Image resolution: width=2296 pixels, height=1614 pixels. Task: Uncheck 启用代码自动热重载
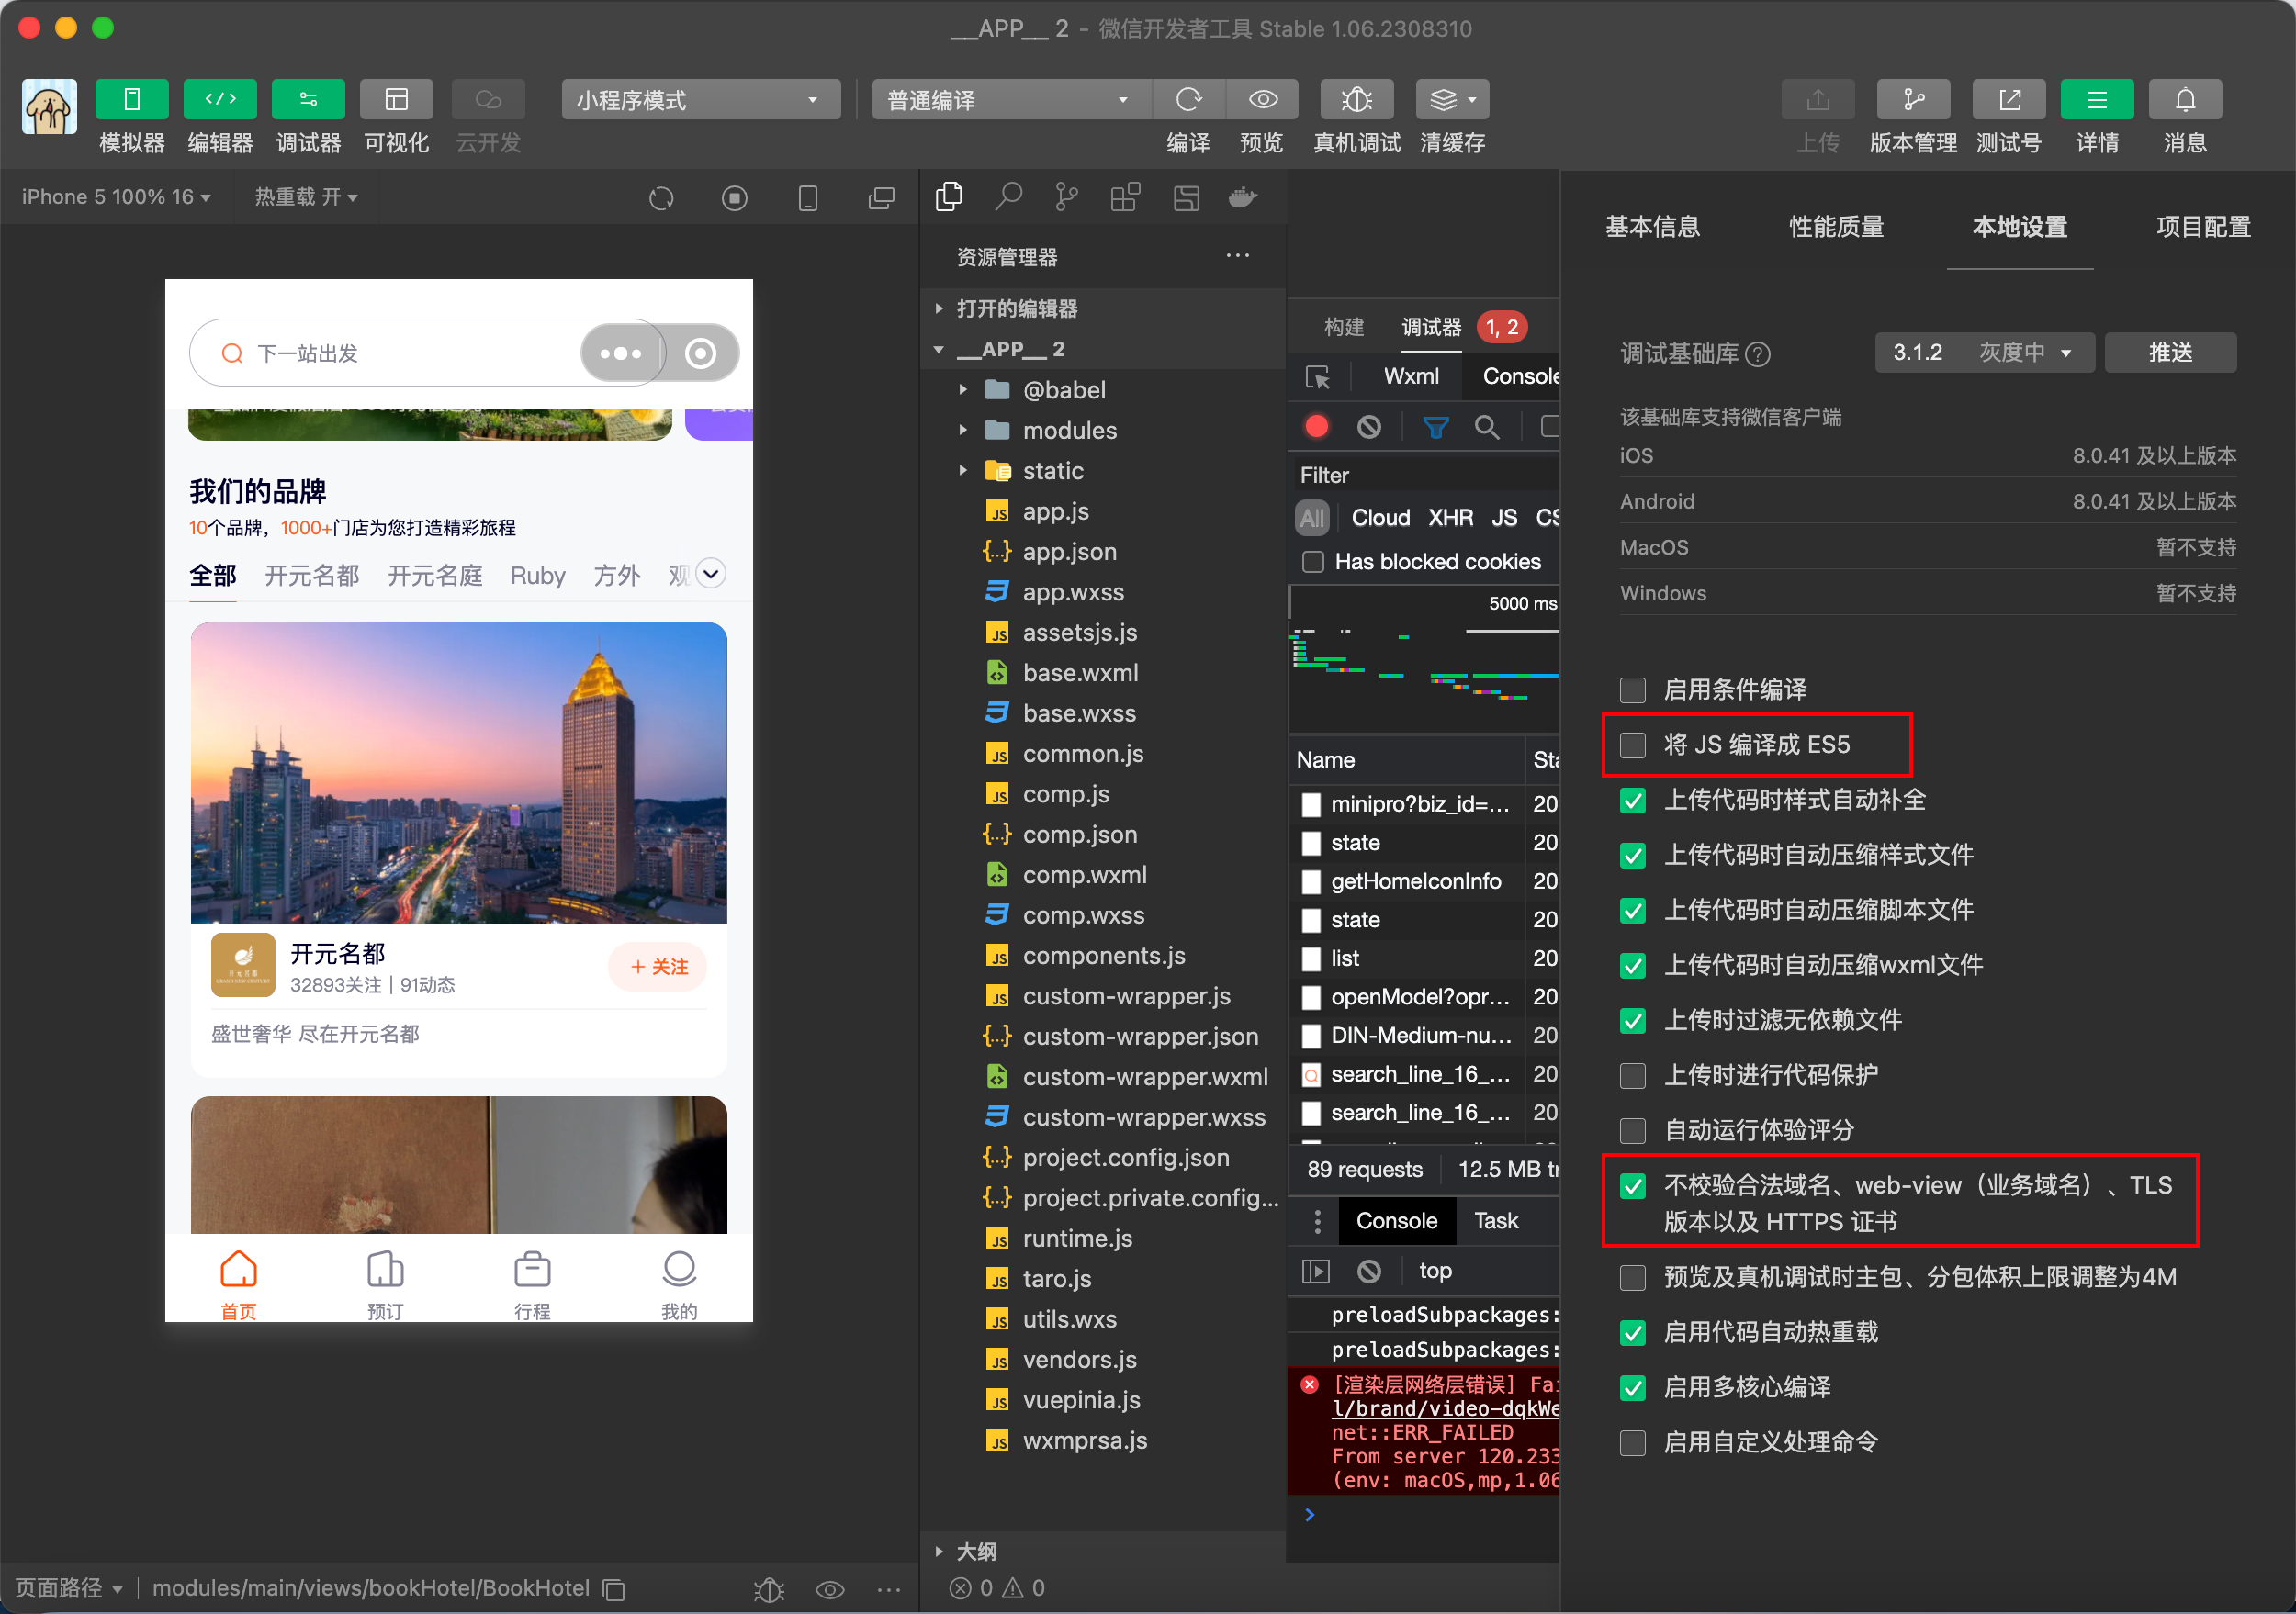[x=1632, y=1332]
